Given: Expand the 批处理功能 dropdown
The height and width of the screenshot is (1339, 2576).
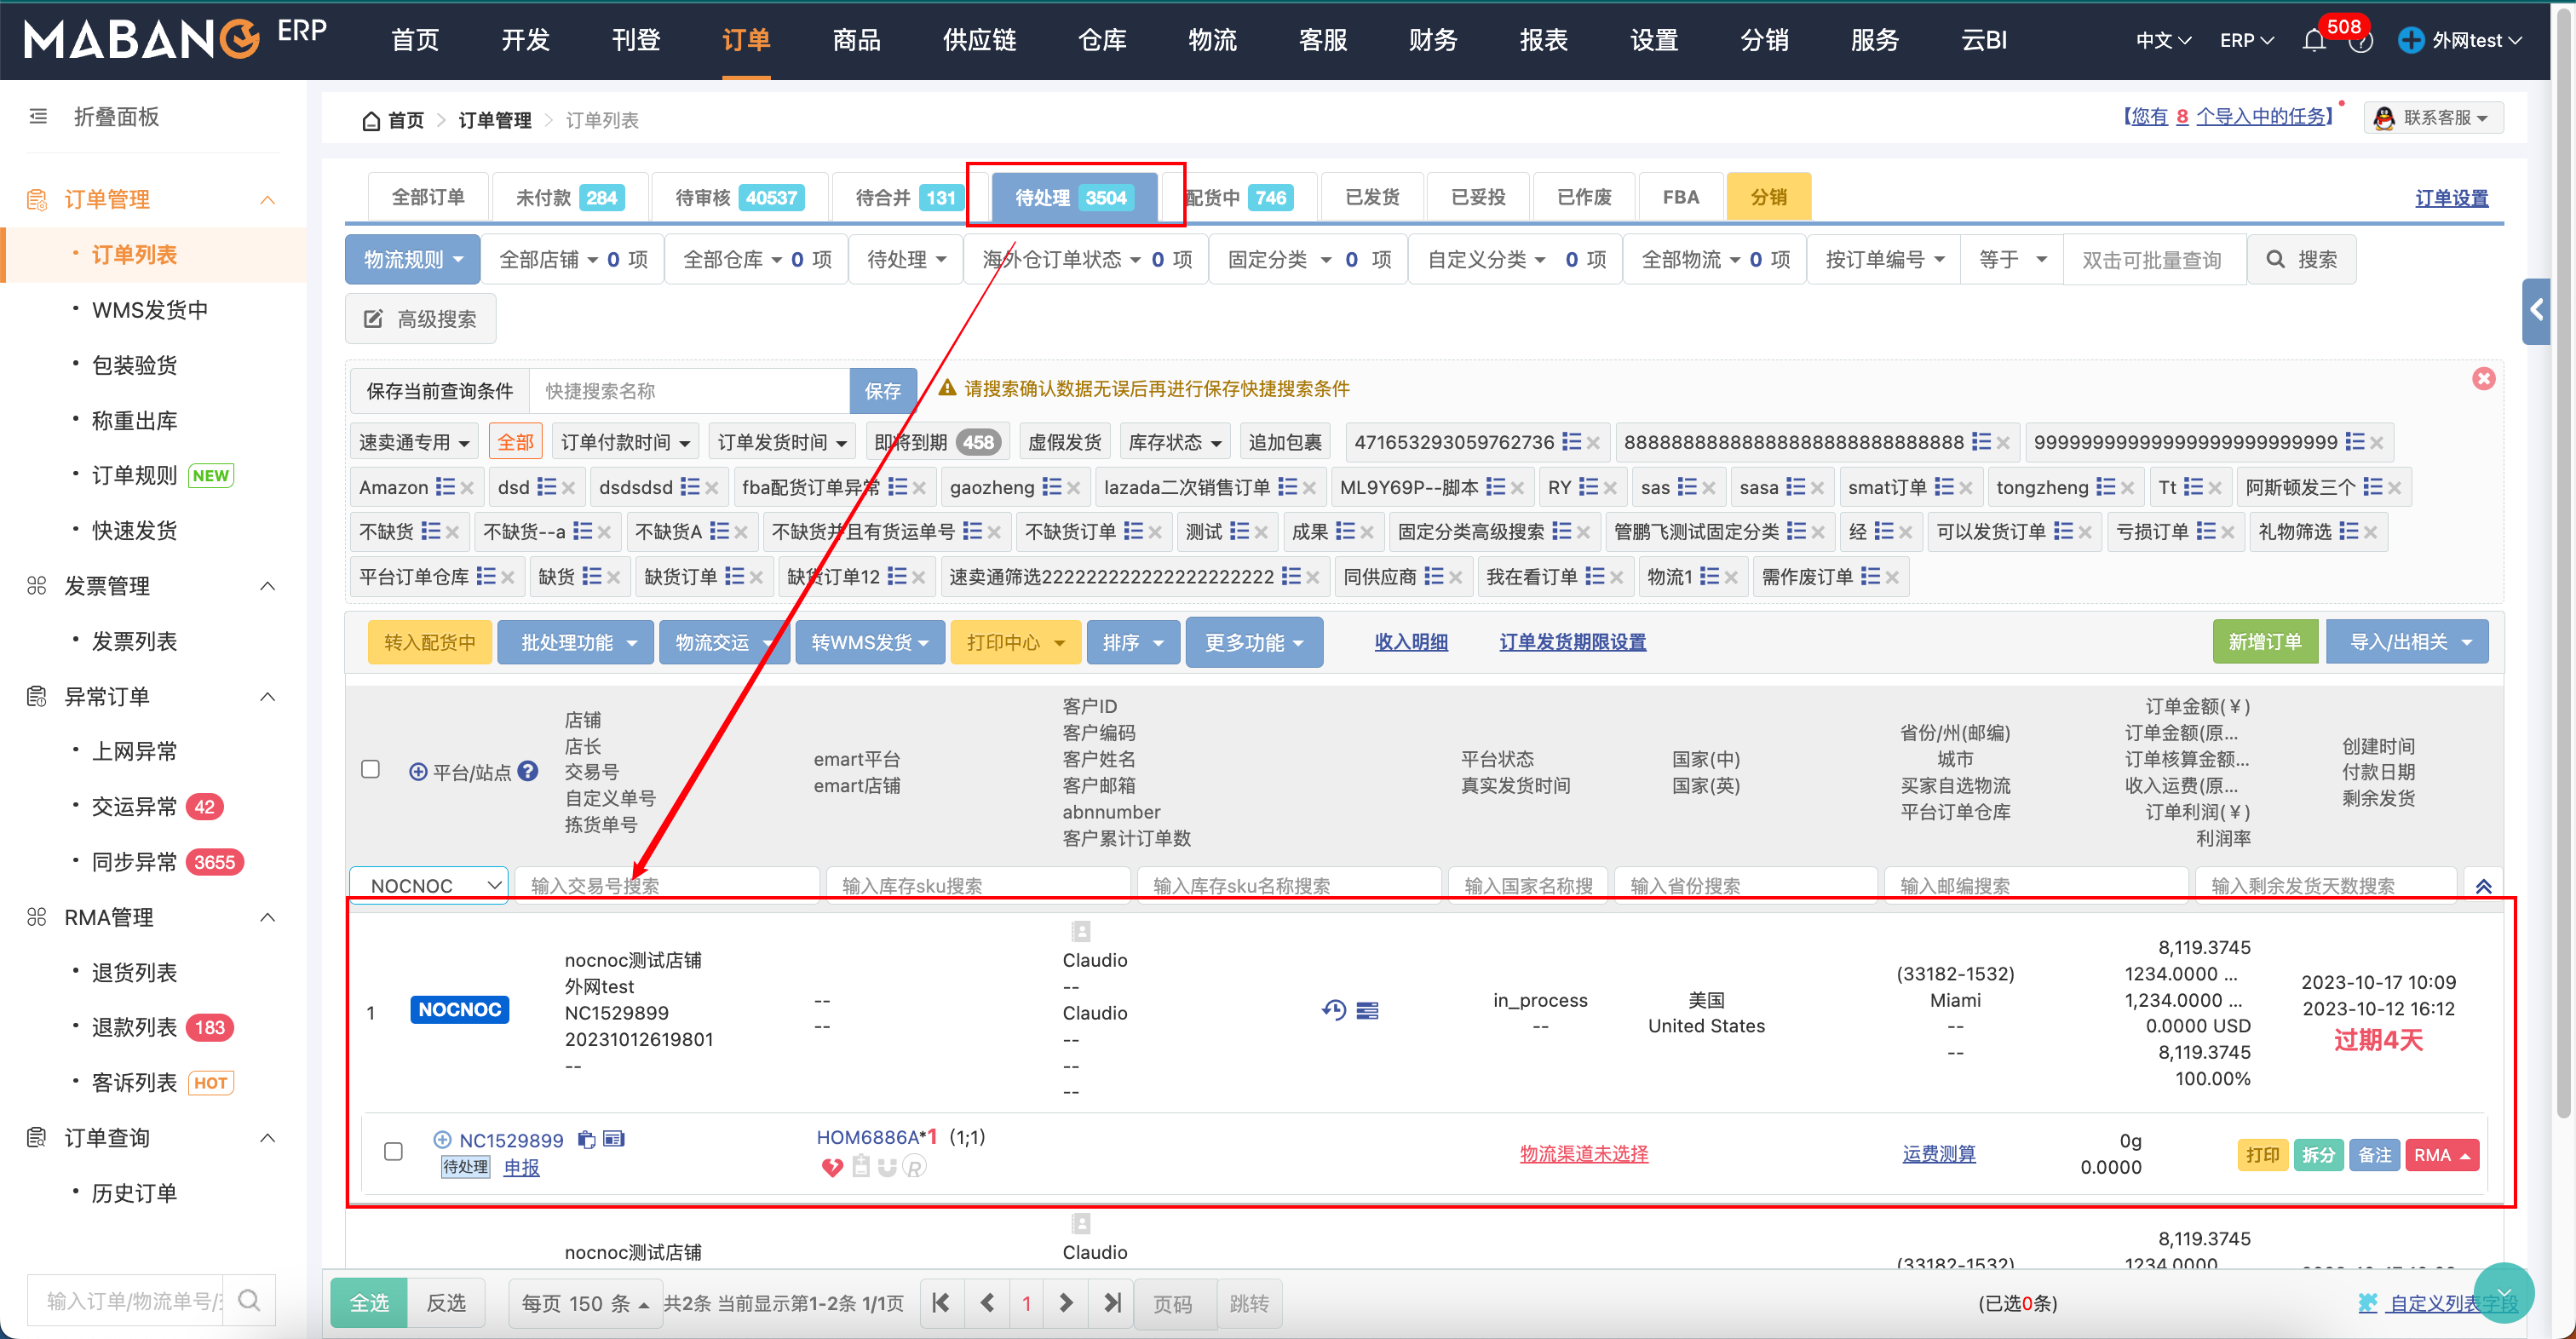Looking at the screenshot, I should point(576,643).
